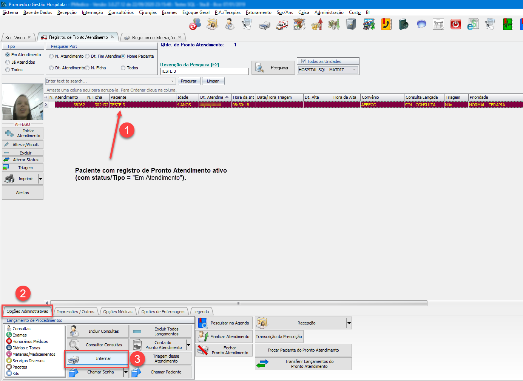This screenshot has height=381, width=523.
Task: Select the 'N. Ficha' search radio button
Action: click(88, 68)
